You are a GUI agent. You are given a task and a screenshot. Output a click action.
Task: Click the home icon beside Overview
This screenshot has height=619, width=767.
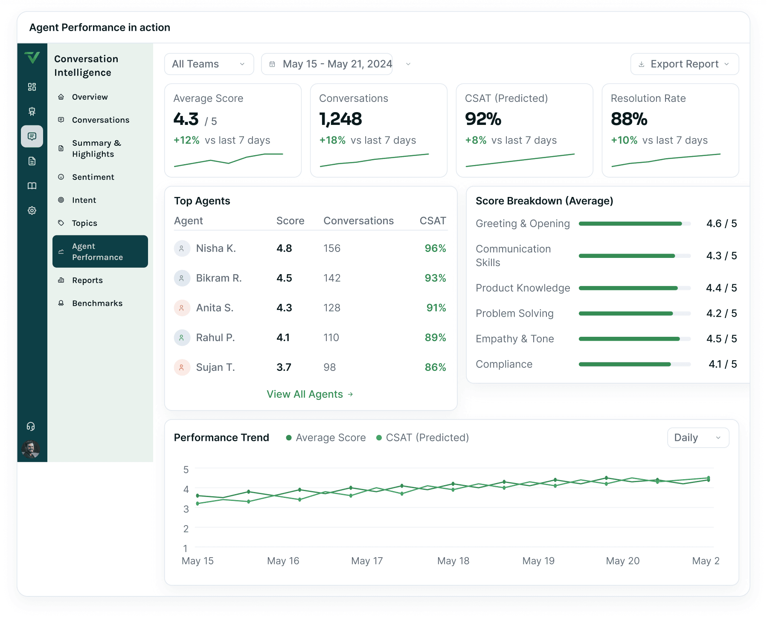61,97
